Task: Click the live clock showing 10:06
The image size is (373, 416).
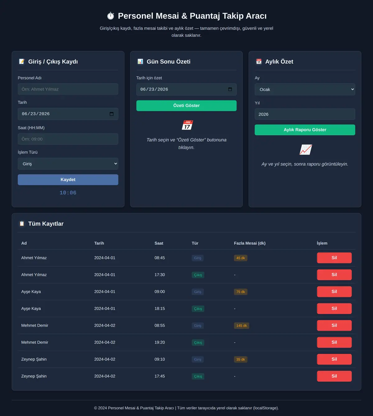Action: 68,193
